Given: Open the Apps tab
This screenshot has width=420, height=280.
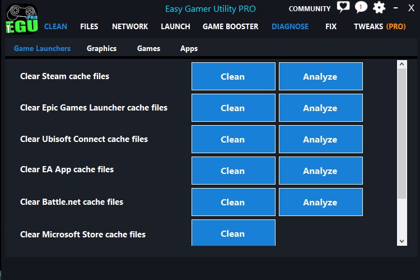Looking at the screenshot, I should click(189, 48).
